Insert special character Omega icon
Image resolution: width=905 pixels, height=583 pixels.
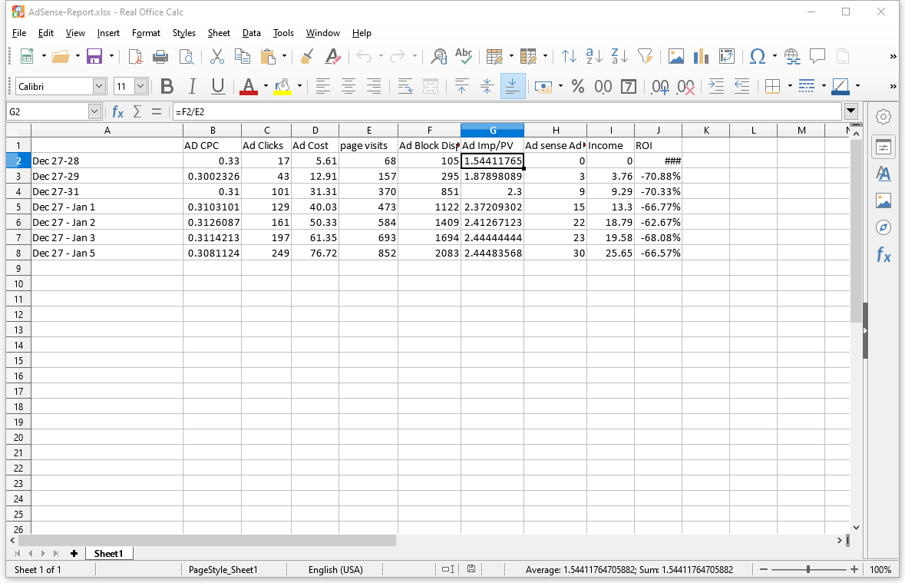point(758,56)
